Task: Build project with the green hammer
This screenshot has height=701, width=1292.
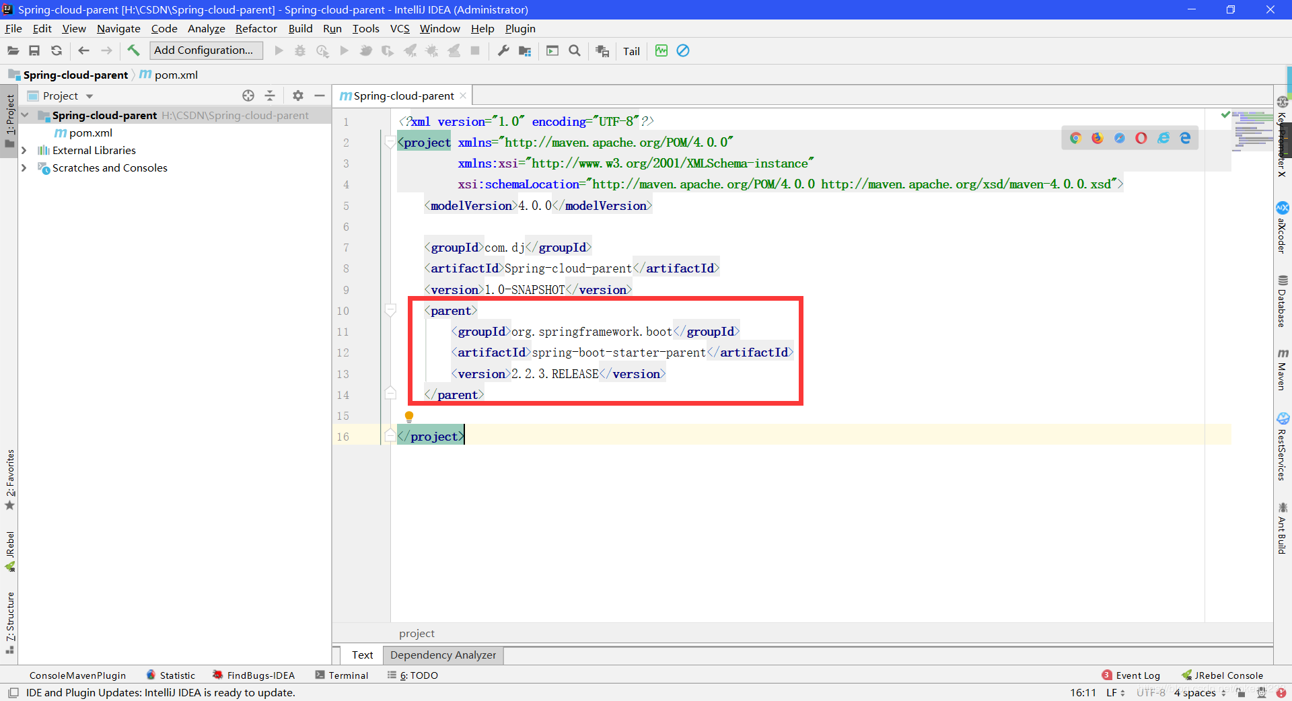Action: pos(133,50)
